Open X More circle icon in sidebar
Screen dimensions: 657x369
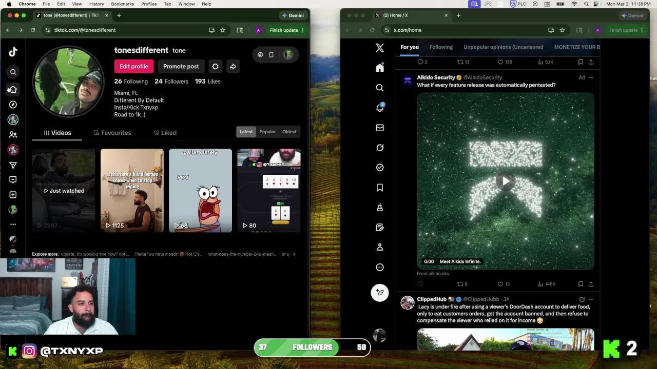click(380, 267)
